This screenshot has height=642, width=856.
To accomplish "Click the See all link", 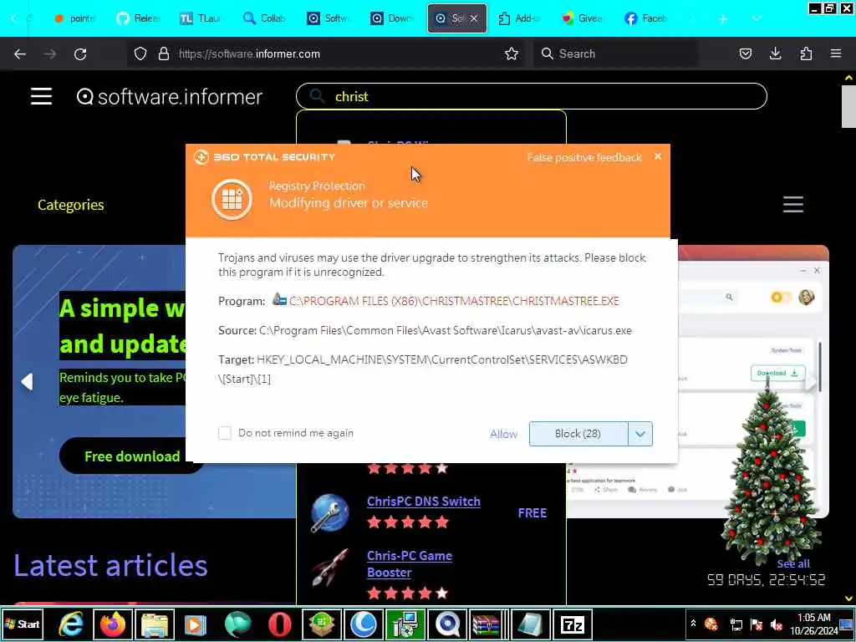I will (793, 563).
